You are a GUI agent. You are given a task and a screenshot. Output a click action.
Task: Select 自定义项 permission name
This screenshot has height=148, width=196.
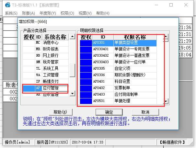pyautogui.click(x=135, y=69)
